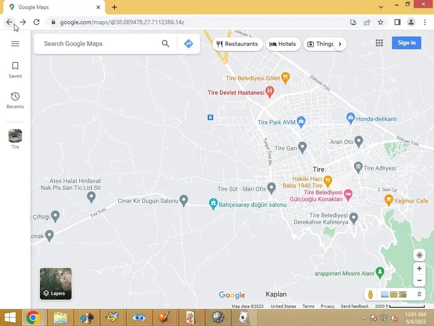The width and height of the screenshot is (434, 326).
Task: Select the Tire Süt - İdari Ofis pin
Action: tap(272, 188)
